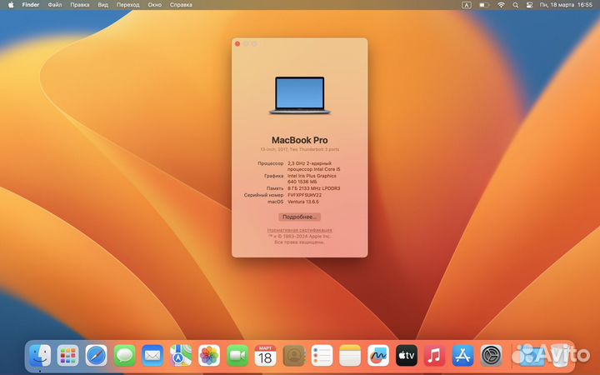Open the Вид menu
The height and width of the screenshot is (375, 600).
pos(102,5)
